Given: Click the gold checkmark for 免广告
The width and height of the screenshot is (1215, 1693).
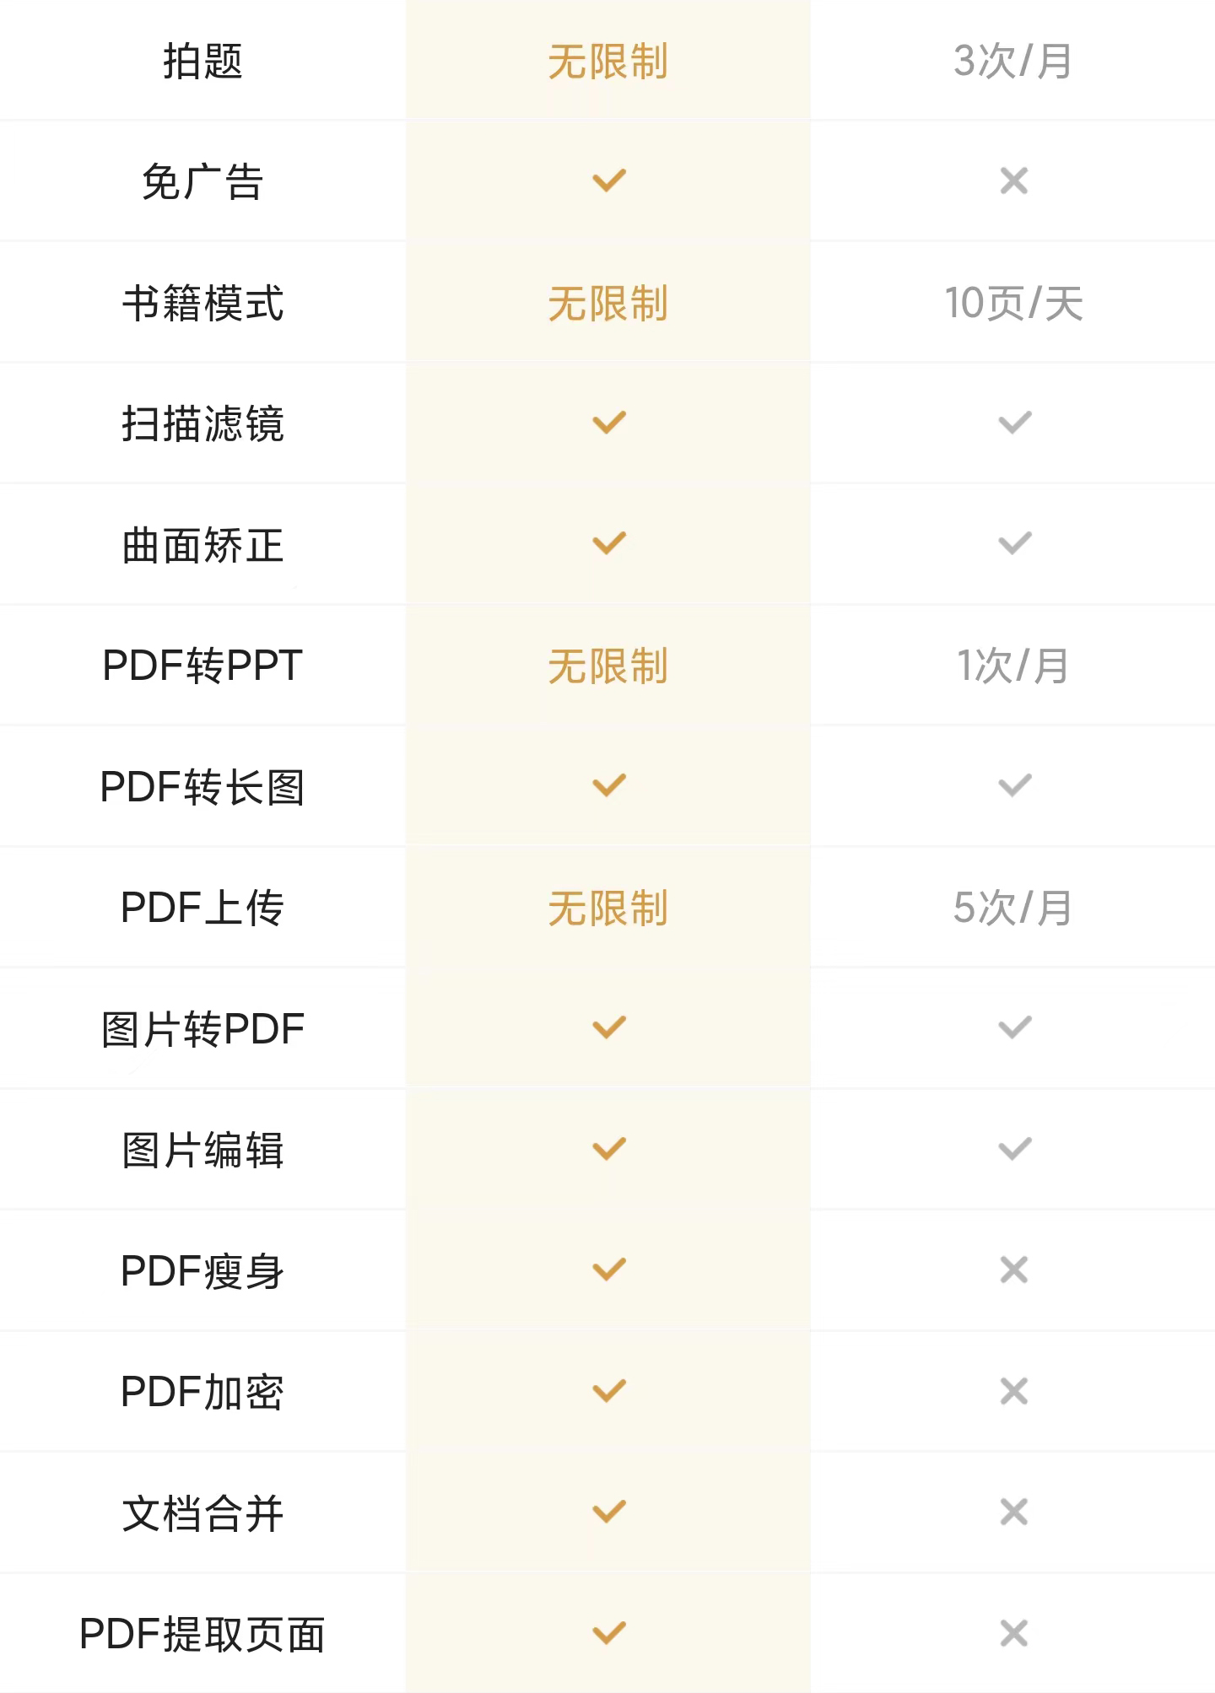Looking at the screenshot, I should [608, 181].
